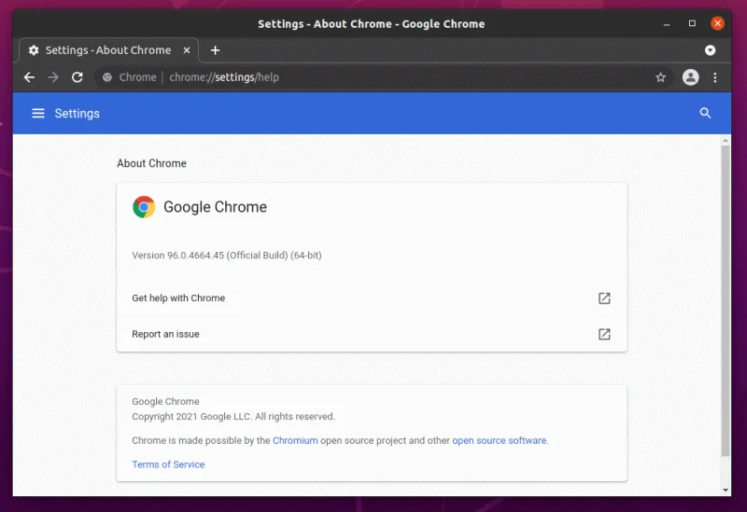
Task: Click the user profile avatar icon
Action: click(690, 77)
